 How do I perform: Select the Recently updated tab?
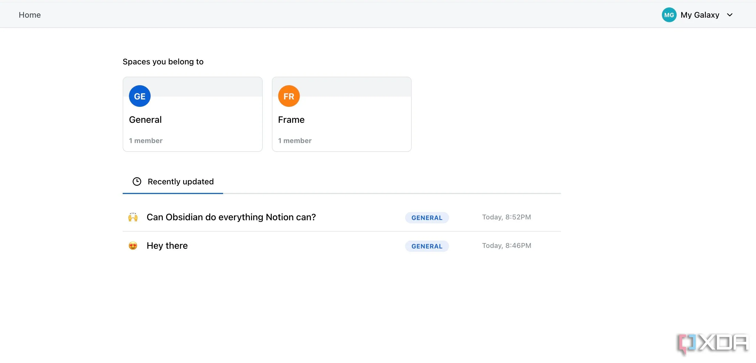180,181
